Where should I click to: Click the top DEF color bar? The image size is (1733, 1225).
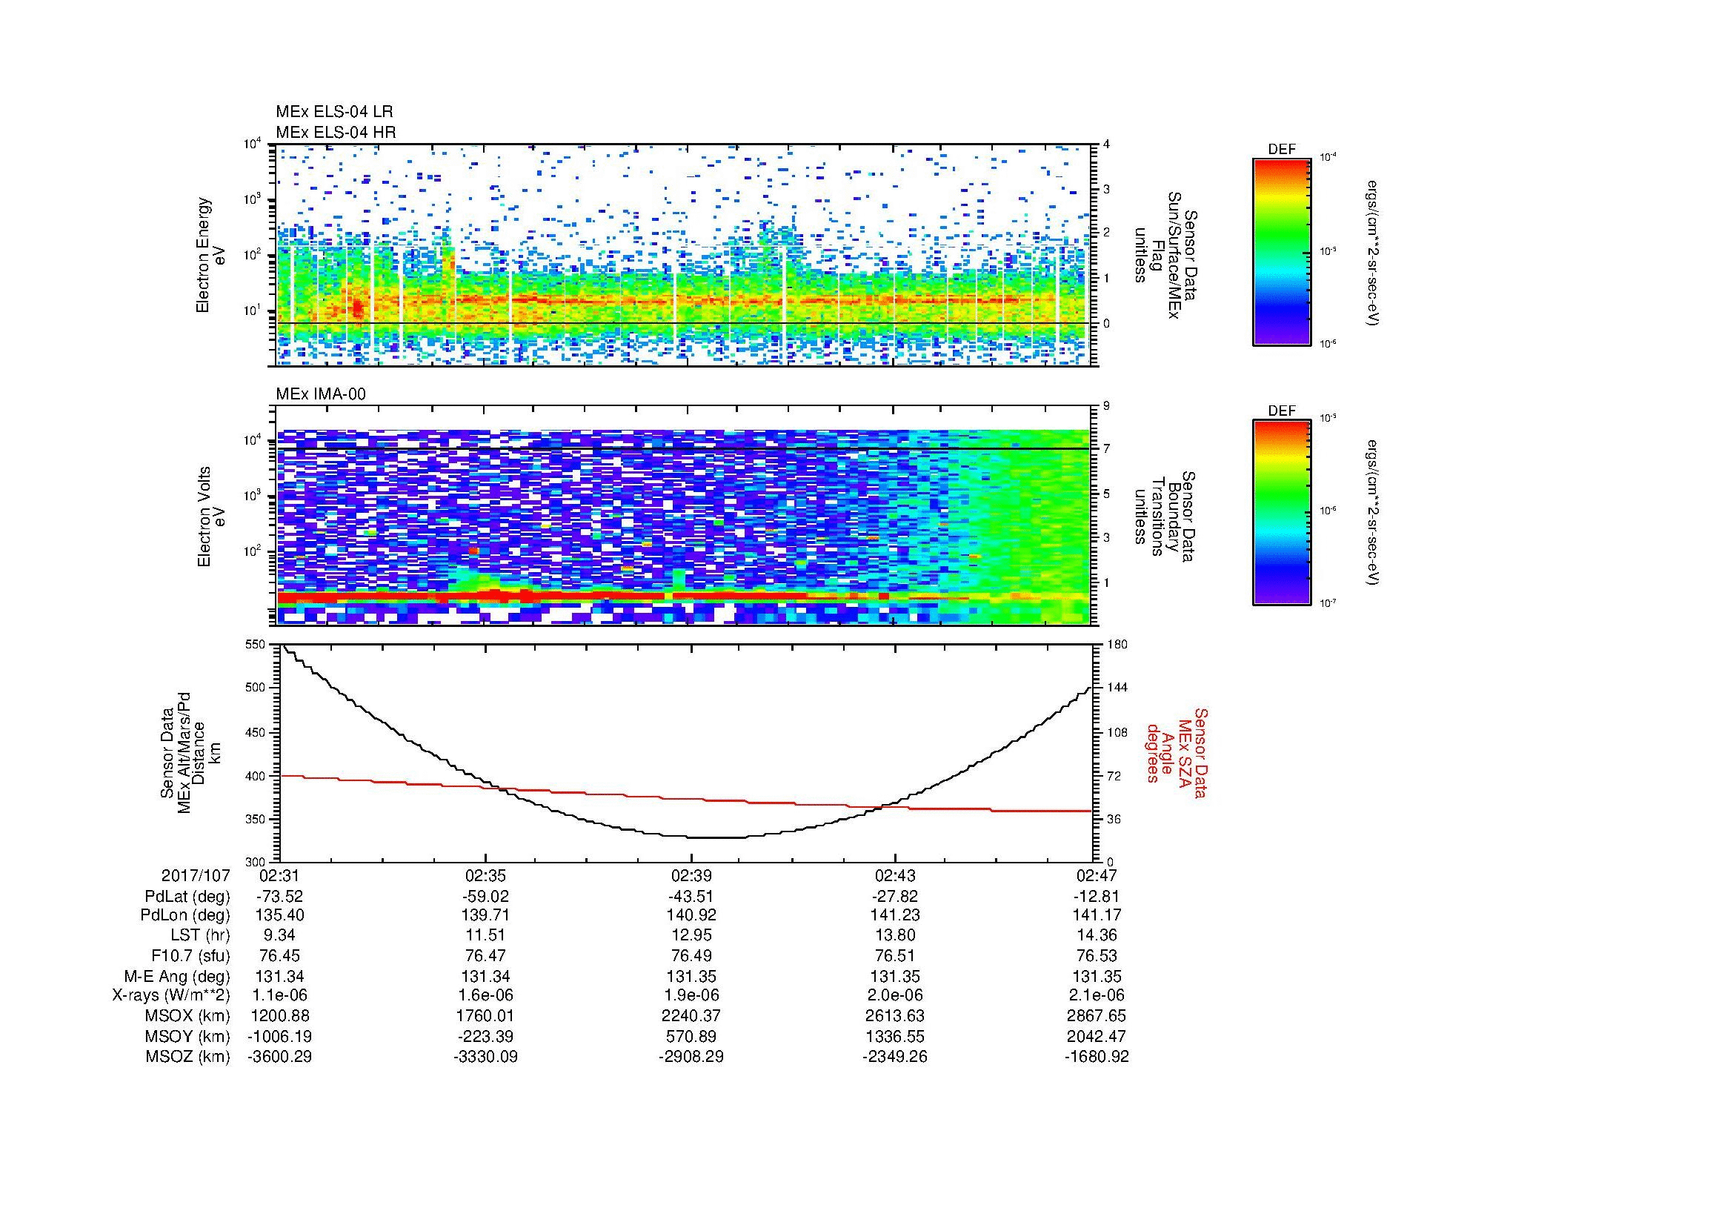(1282, 251)
